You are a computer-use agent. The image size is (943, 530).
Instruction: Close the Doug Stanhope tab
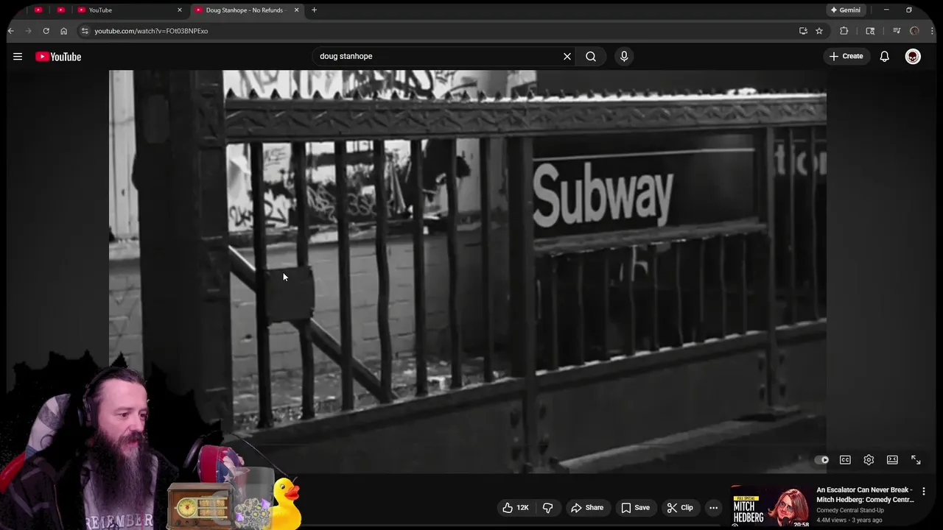tap(297, 10)
